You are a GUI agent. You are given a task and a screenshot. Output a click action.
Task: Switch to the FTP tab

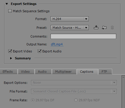pyautogui.click(x=105, y=72)
